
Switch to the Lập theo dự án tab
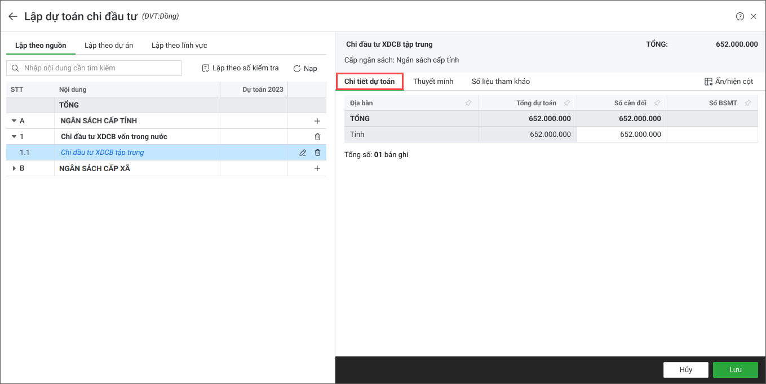(109, 46)
